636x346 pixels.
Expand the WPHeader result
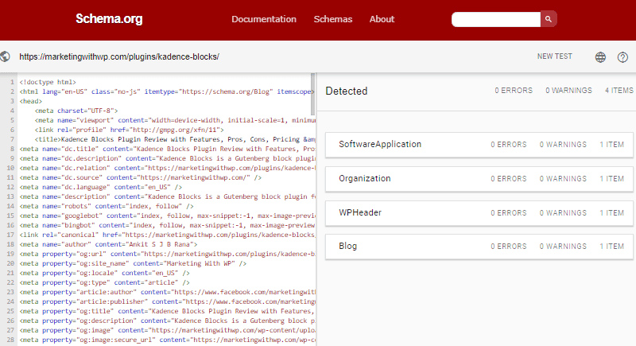point(479,213)
